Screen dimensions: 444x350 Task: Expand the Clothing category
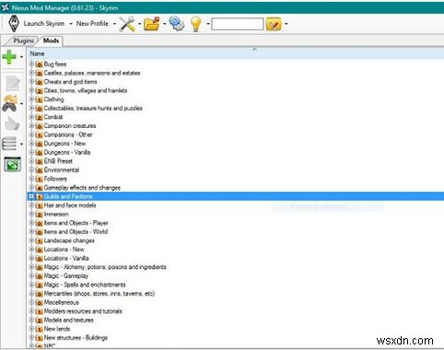click(31, 99)
